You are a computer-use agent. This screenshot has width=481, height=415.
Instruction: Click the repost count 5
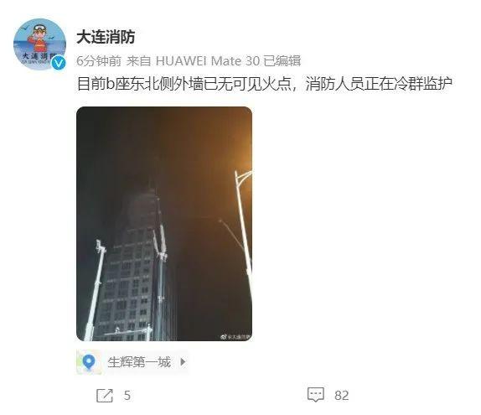tap(127, 396)
